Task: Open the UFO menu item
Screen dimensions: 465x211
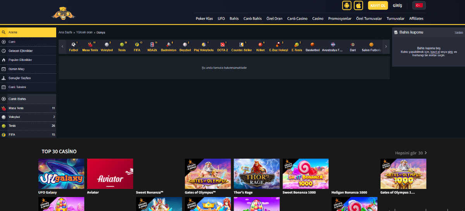Action: click(x=221, y=19)
